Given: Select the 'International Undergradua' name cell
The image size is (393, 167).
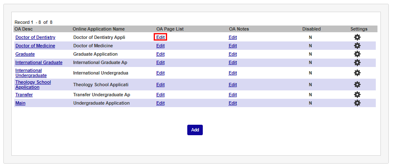Looking at the screenshot, I should coord(101,73).
